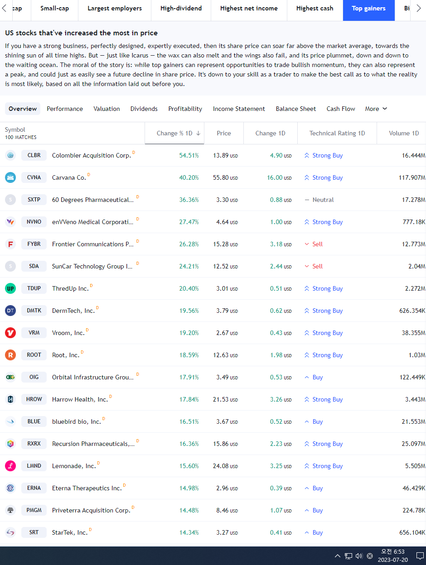Image resolution: width=426 pixels, height=565 pixels.
Task: Click the ThredUp logo icon
Action: pyautogui.click(x=10, y=288)
